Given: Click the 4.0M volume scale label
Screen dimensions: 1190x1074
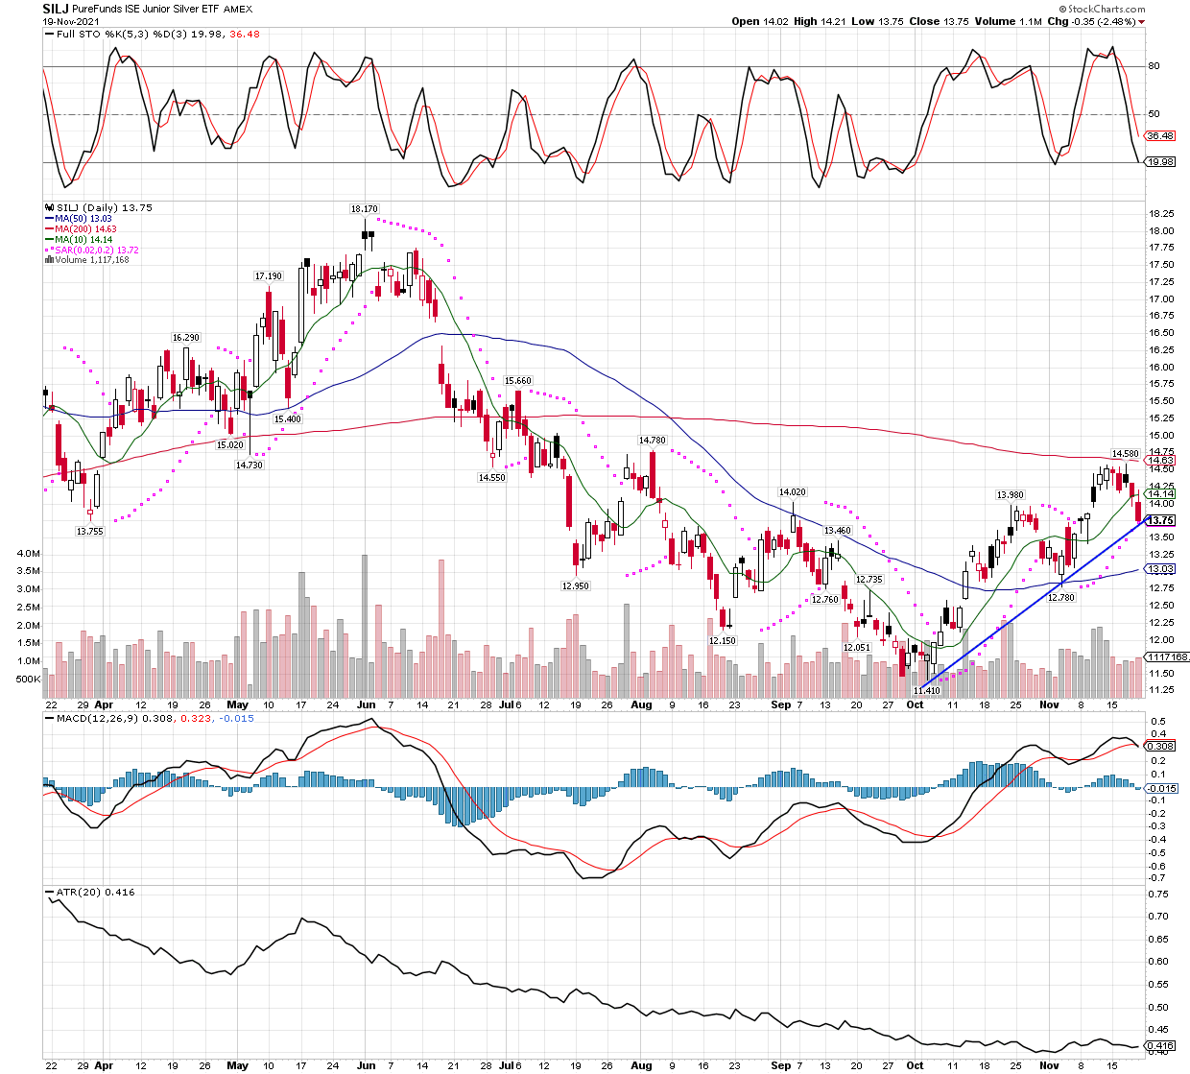Looking at the screenshot, I should coord(28,554).
